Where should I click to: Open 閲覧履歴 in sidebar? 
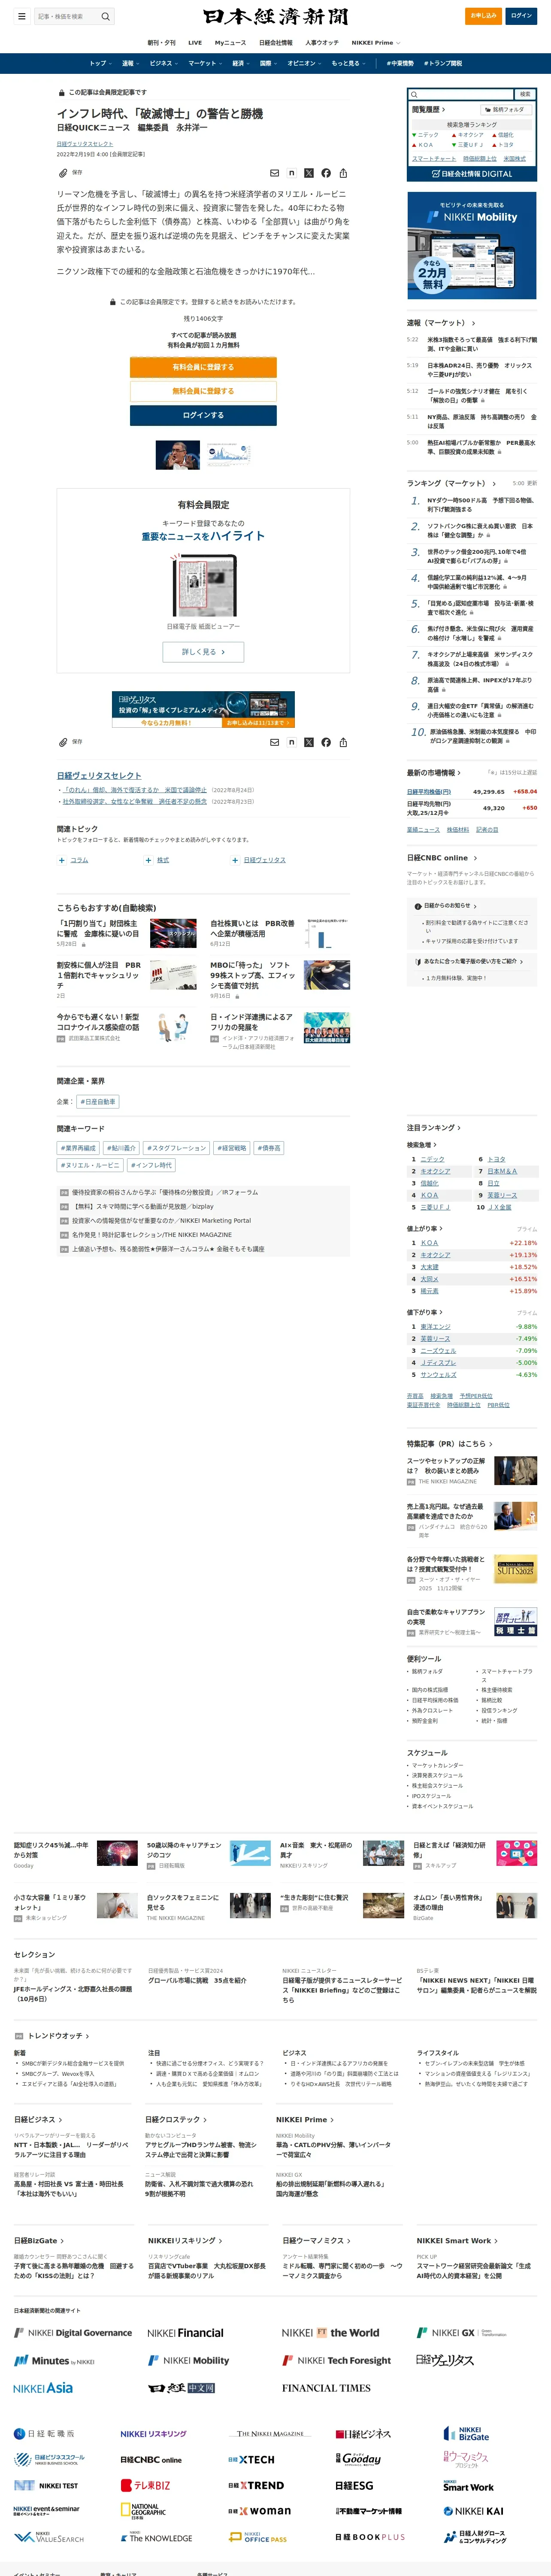click(x=429, y=109)
